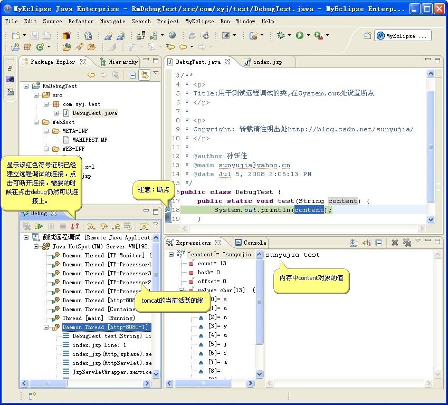Screen dimensions: 448x405
Task: Toggle Use Step Filters in Debug view
Action: [x=144, y=226]
